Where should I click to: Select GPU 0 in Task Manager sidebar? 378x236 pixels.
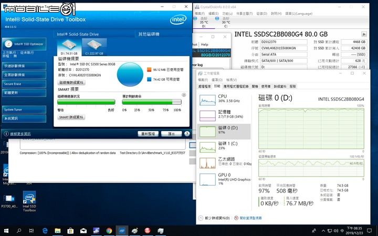(x=224, y=179)
